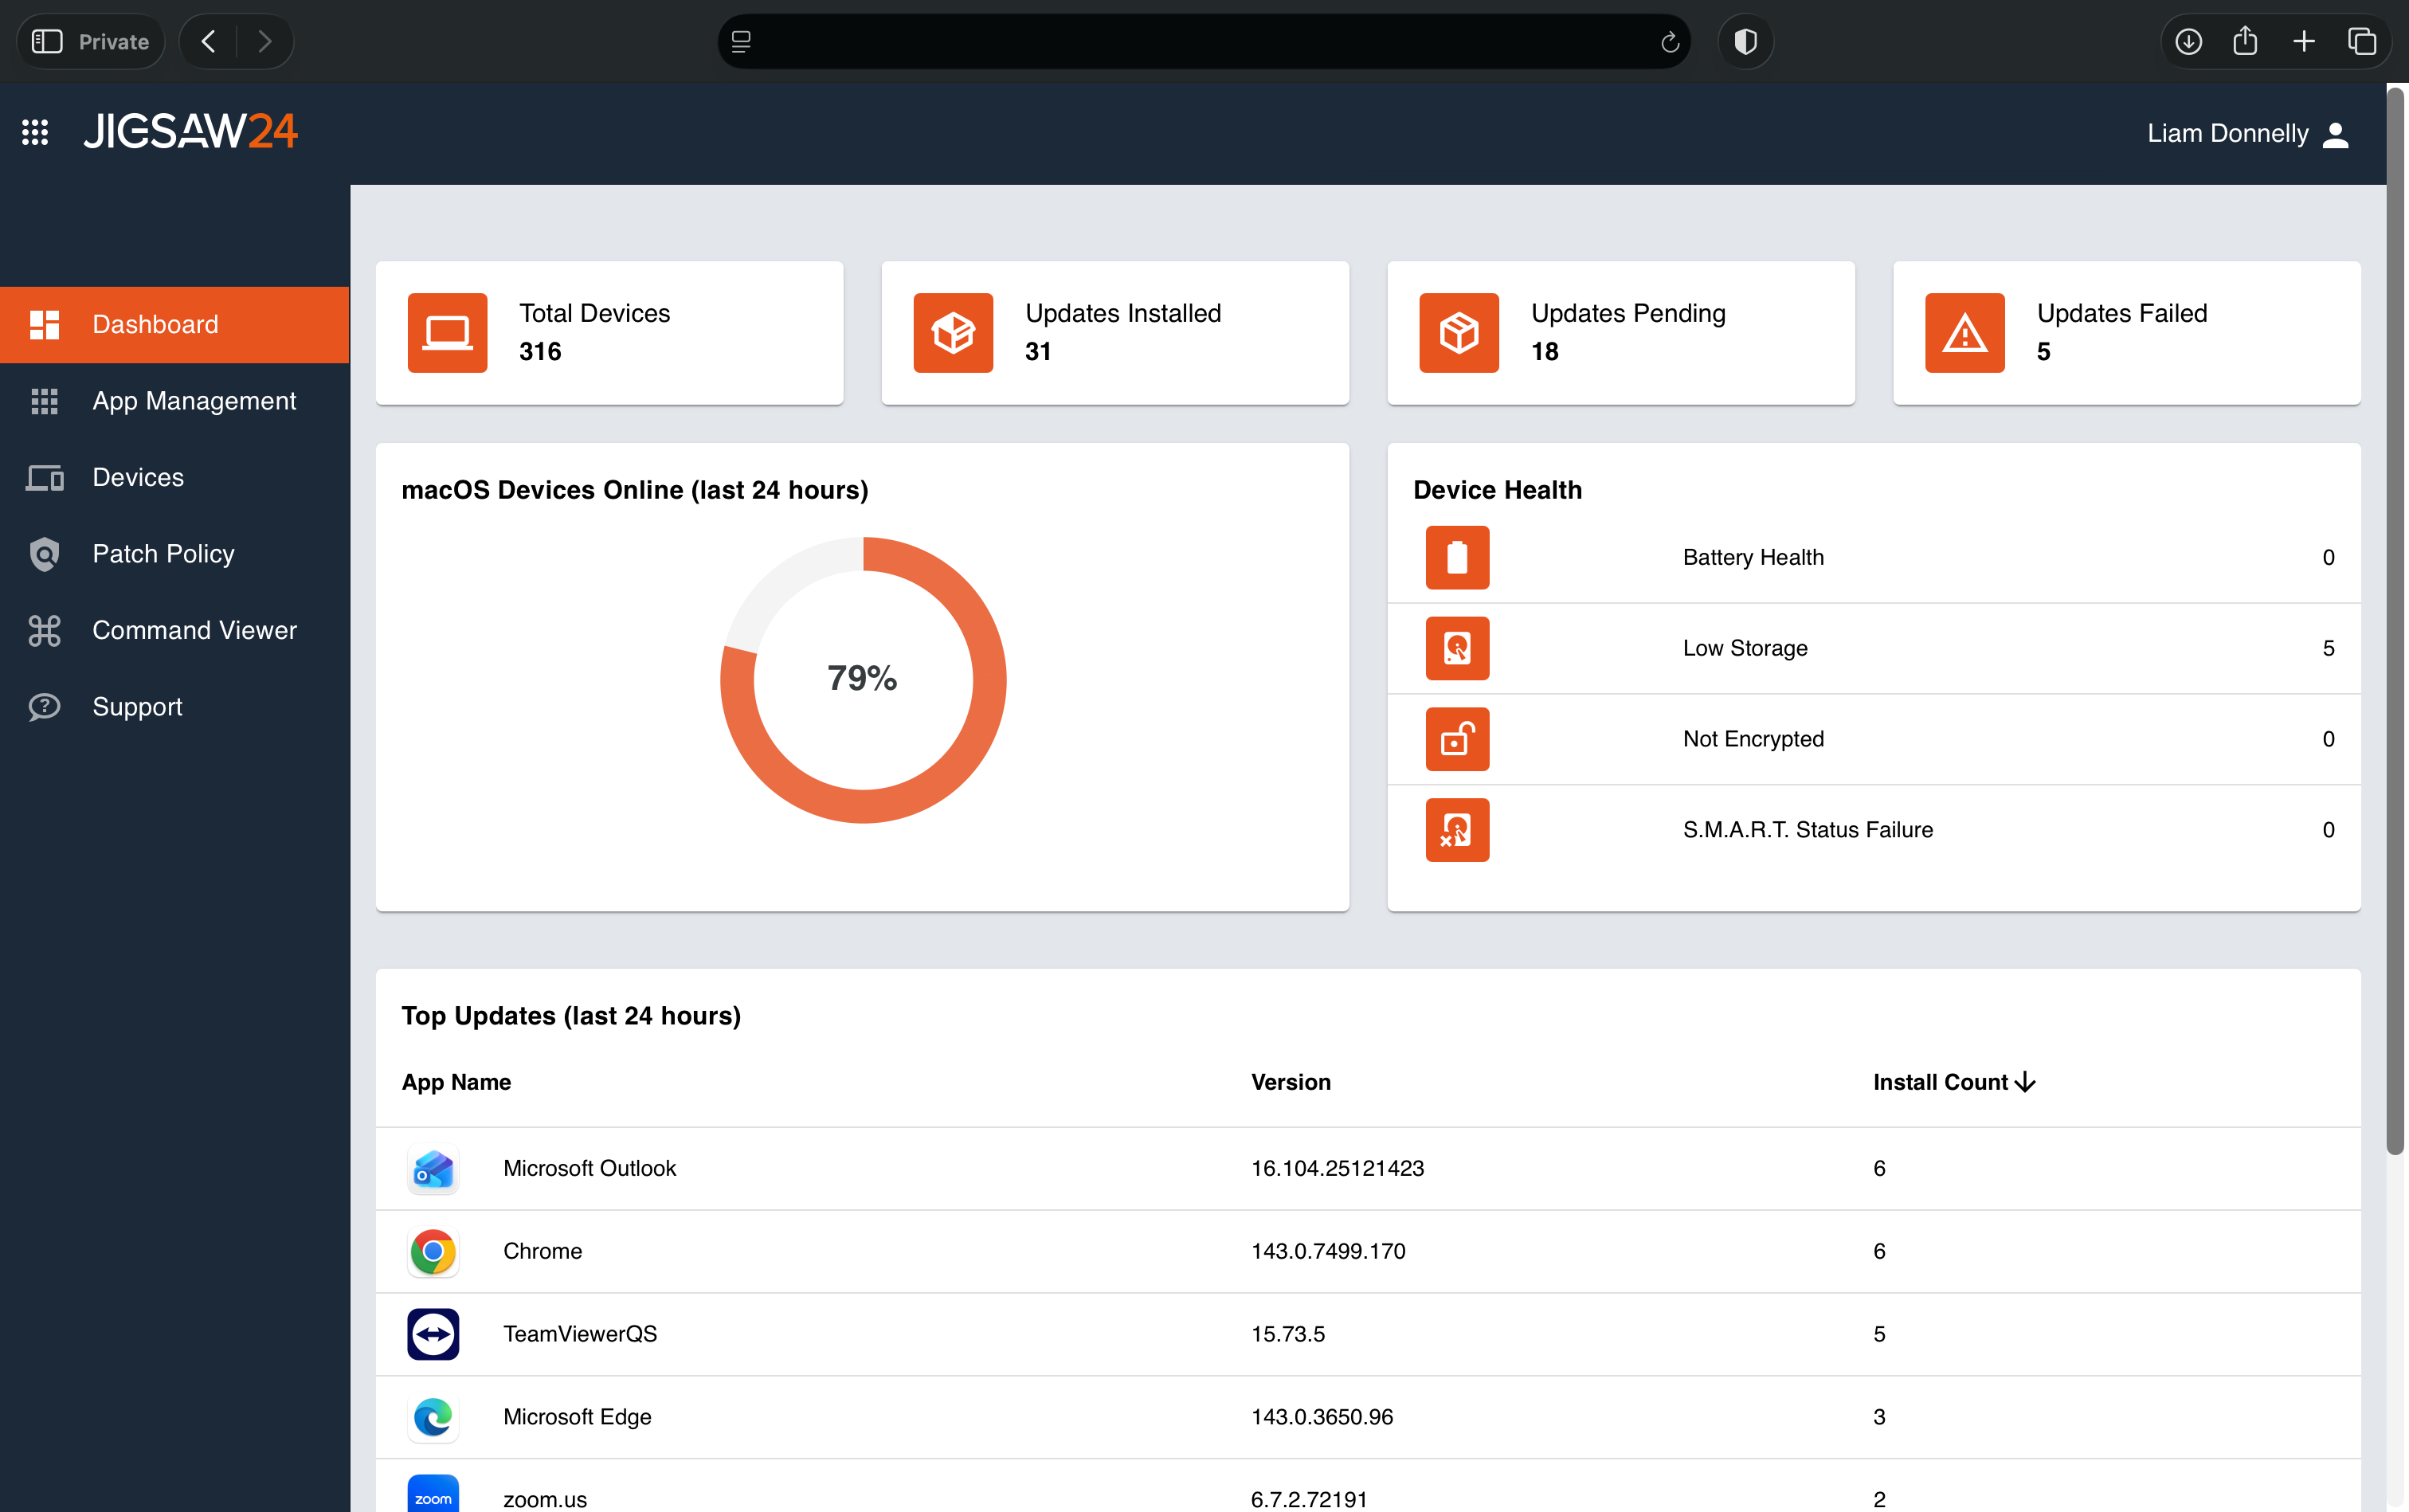Open the browser tab overview button

click(x=2361, y=41)
